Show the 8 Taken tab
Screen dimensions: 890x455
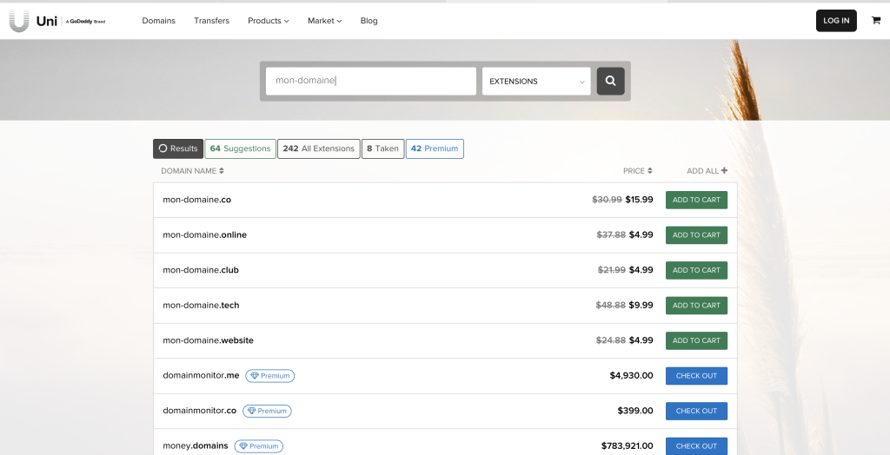click(x=382, y=148)
